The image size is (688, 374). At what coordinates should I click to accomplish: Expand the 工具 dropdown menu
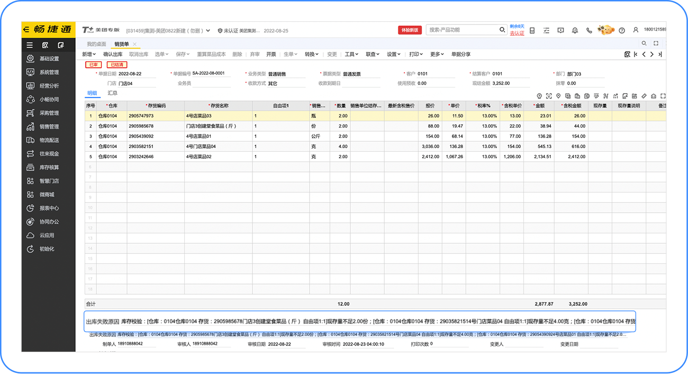pyautogui.click(x=351, y=54)
